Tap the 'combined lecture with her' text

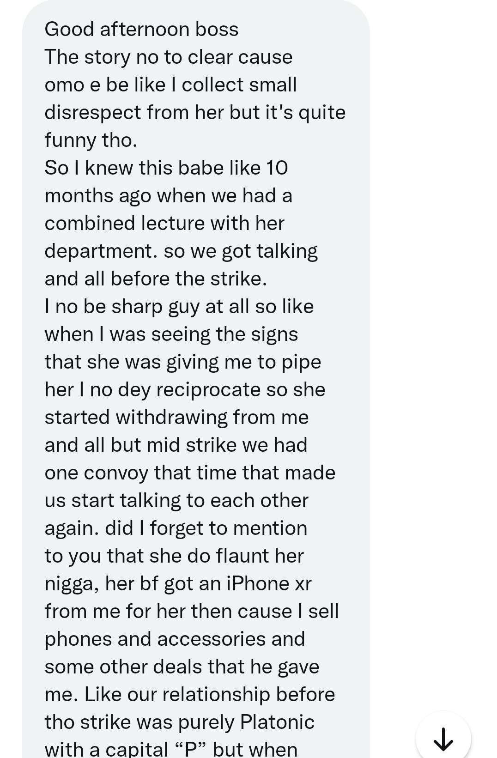tap(164, 224)
